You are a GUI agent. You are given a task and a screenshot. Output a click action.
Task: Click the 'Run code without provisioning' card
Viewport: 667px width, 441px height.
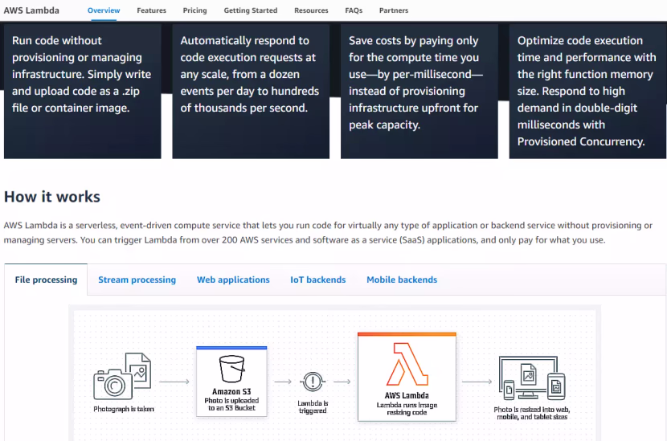tap(83, 91)
